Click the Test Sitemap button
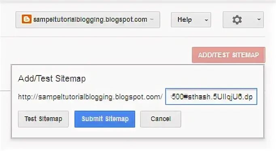The image size is (276, 151). (43, 119)
